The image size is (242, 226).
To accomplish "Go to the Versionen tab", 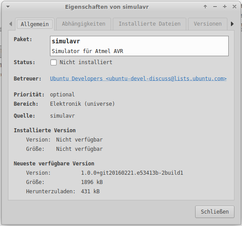I will tap(207, 24).
